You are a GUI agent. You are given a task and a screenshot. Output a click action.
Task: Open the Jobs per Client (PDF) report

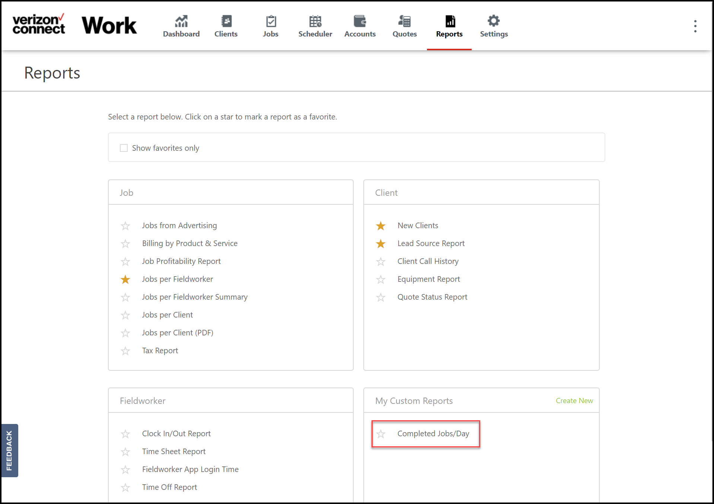[x=178, y=333]
